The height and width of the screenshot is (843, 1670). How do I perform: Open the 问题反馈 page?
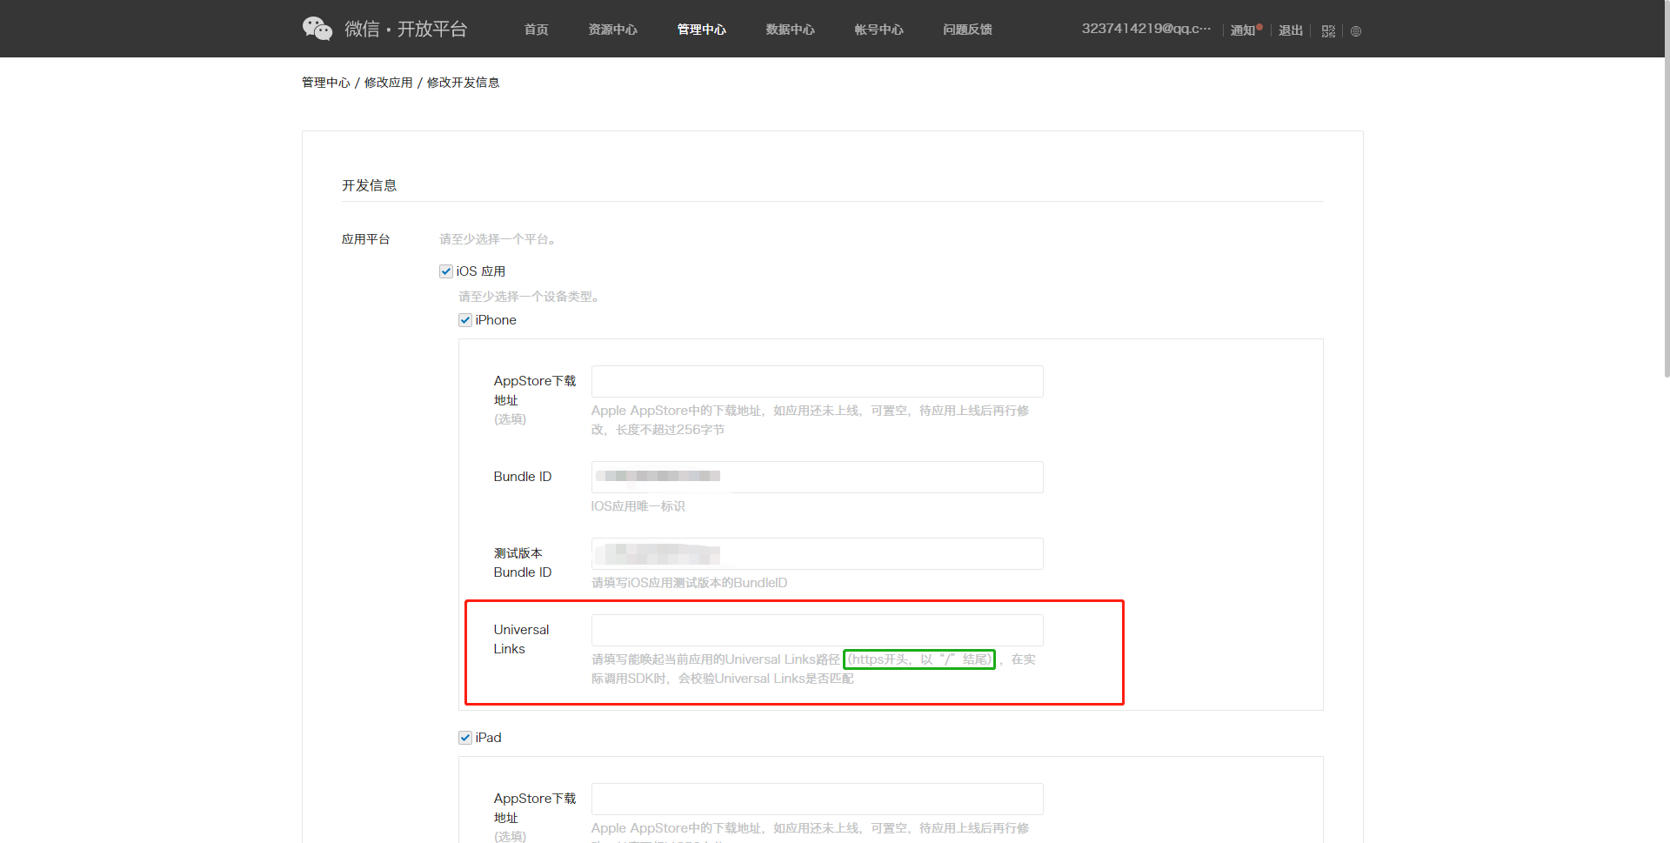pyautogui.click(x=967, y=30)
